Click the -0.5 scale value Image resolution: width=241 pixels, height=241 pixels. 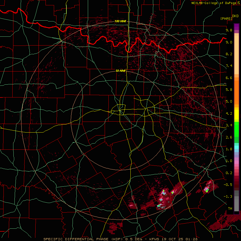(228, 185)
